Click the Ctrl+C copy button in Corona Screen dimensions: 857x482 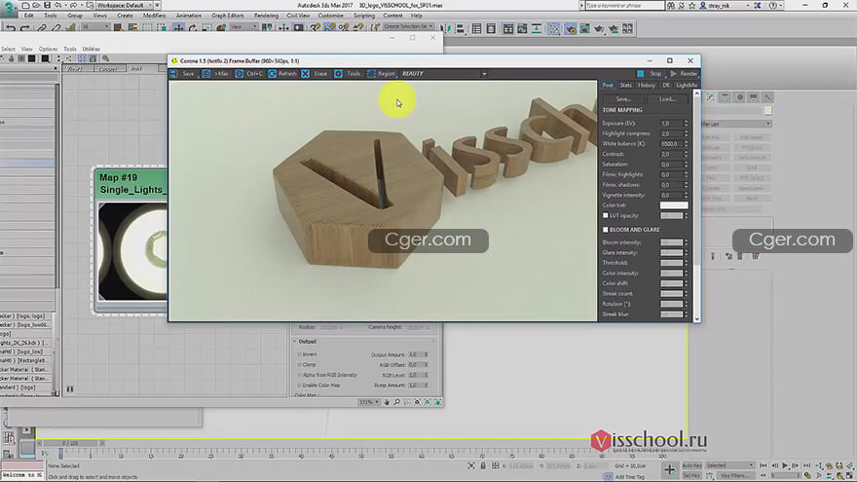click(248, 74)
